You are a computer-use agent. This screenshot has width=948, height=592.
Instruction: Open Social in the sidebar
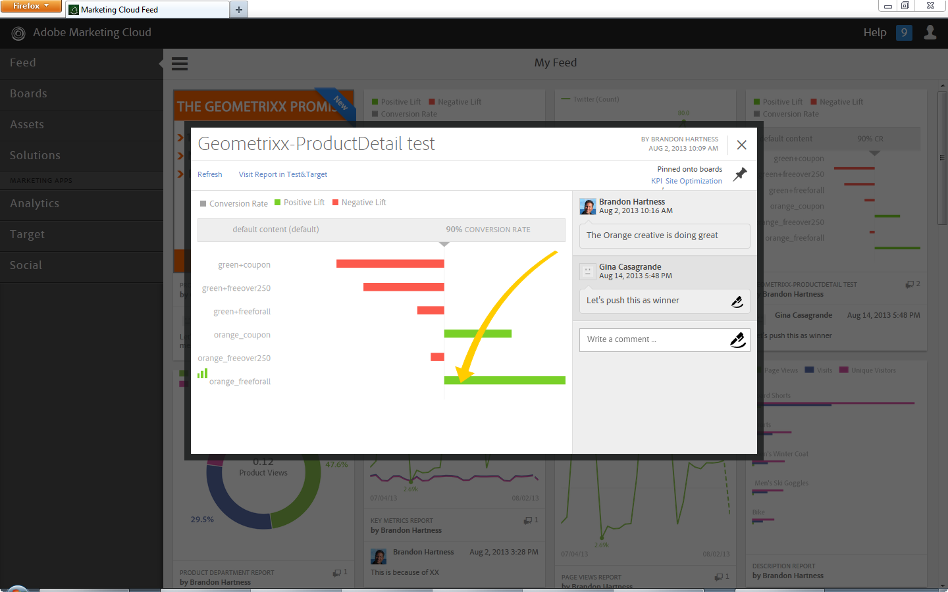point(82,266)
